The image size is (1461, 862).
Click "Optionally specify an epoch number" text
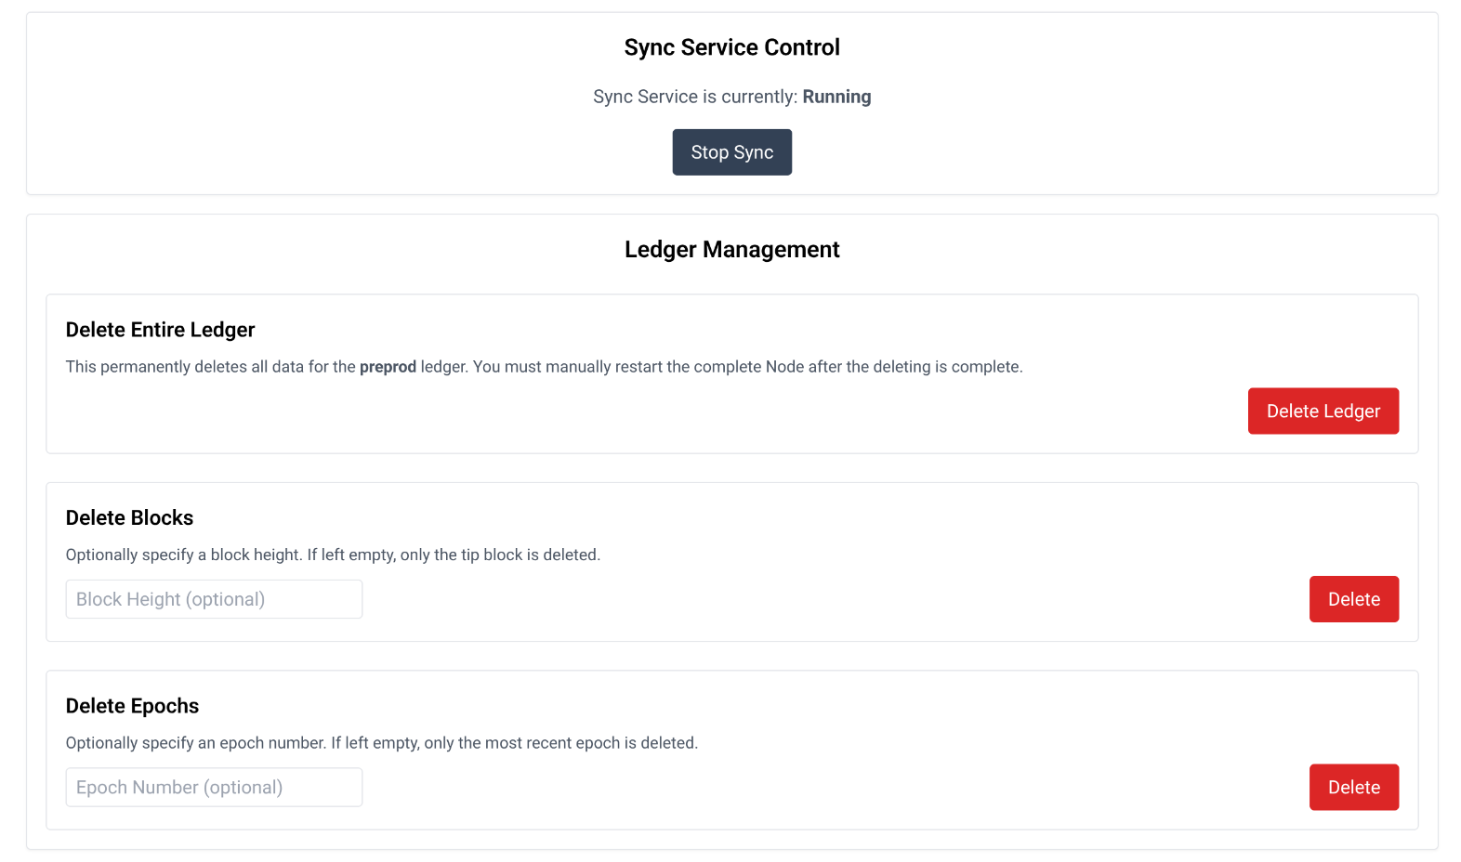195,743
